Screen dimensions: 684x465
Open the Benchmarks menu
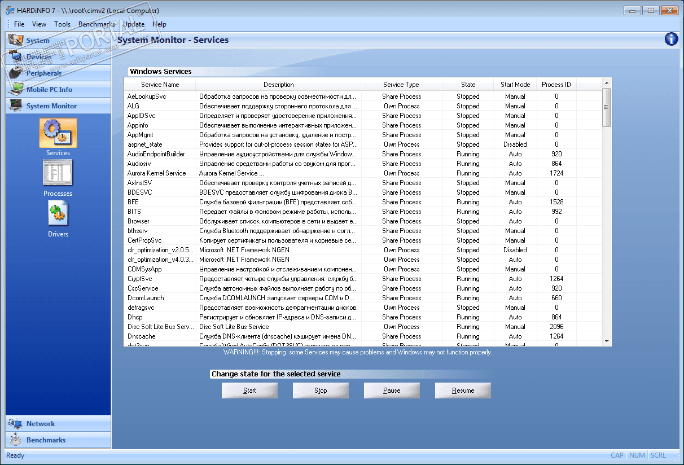pos(97,24)
